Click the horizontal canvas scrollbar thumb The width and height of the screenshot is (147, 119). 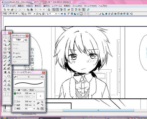pyautogui.click(x=98, y=110)
